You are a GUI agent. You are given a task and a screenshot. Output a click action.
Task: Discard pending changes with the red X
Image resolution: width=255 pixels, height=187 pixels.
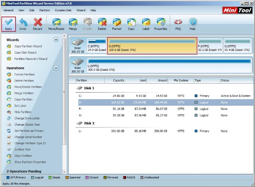coord(37,24)
